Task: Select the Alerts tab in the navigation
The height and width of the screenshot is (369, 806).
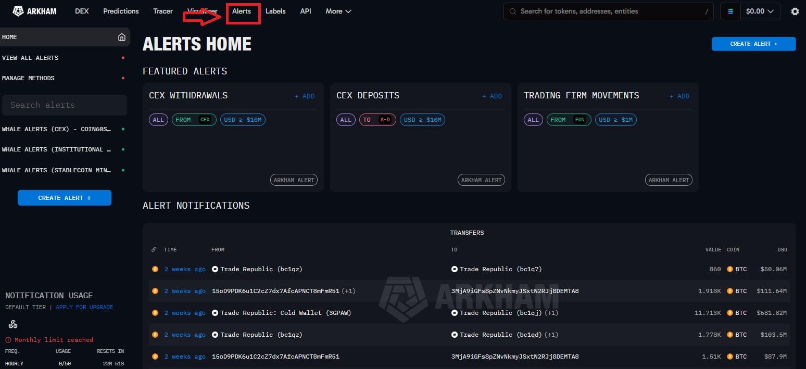Action: pos(242,11)
